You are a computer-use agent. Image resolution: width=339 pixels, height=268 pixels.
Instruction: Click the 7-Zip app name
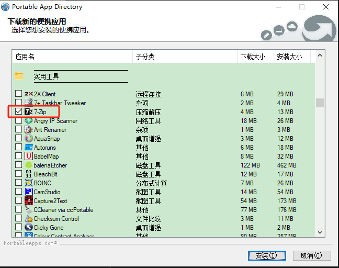40,112
